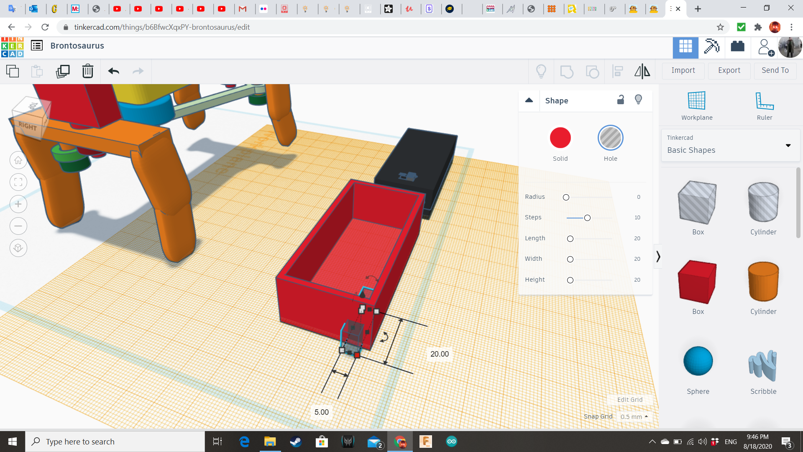This screenshot has width=803, height=452.
Task: Click the Home view button
Action: (18, 160)
